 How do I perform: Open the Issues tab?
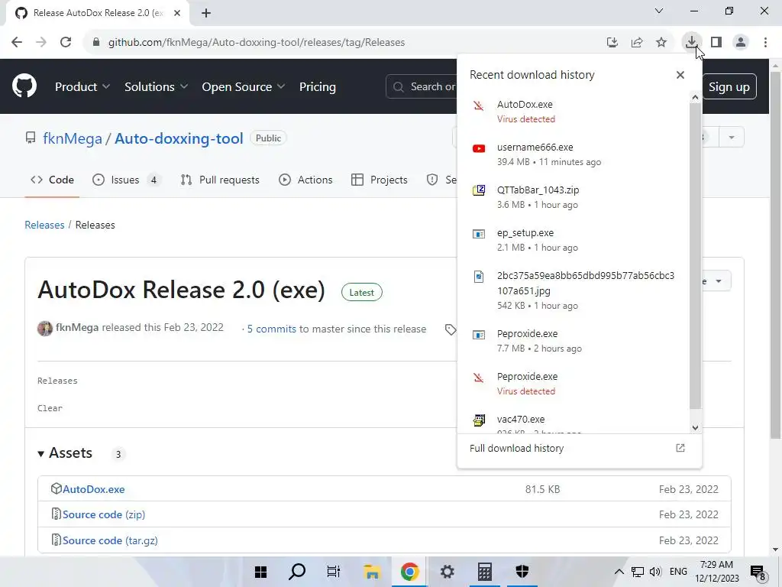pos(128,180)
